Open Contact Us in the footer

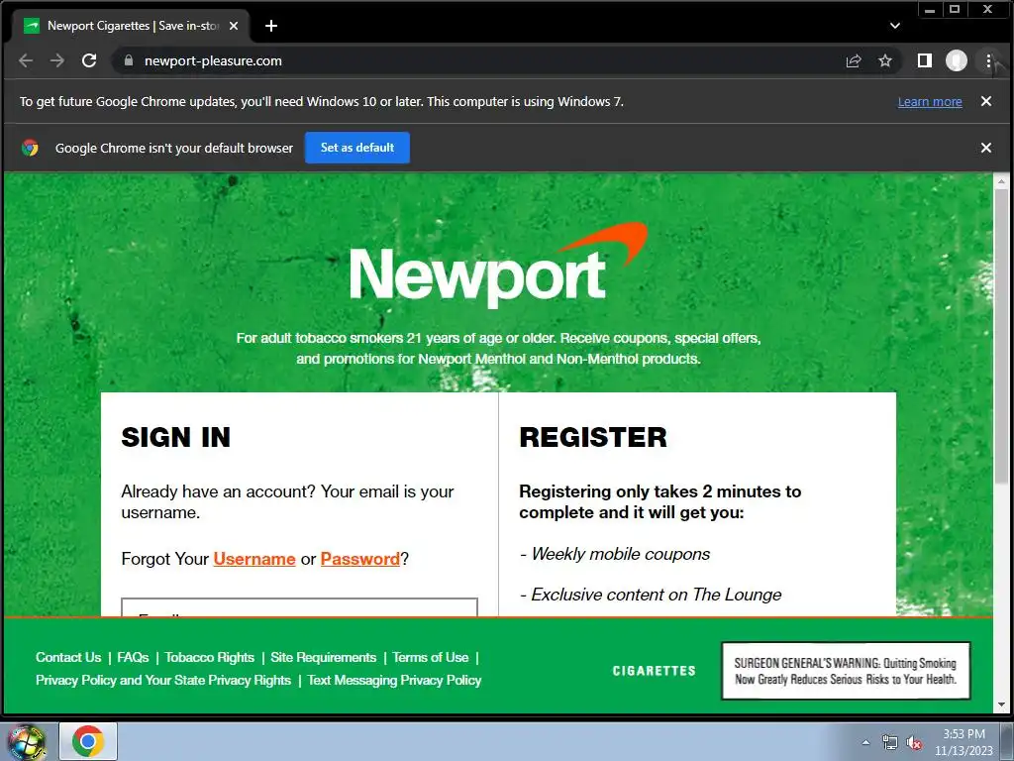pyautogui.click(x=68, y=658)
